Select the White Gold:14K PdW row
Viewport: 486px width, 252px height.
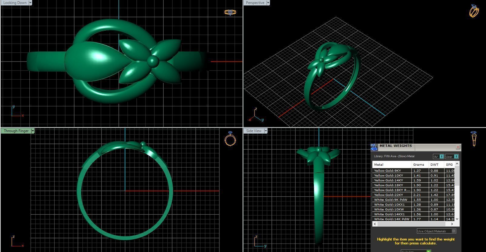(x=414, y=219)
